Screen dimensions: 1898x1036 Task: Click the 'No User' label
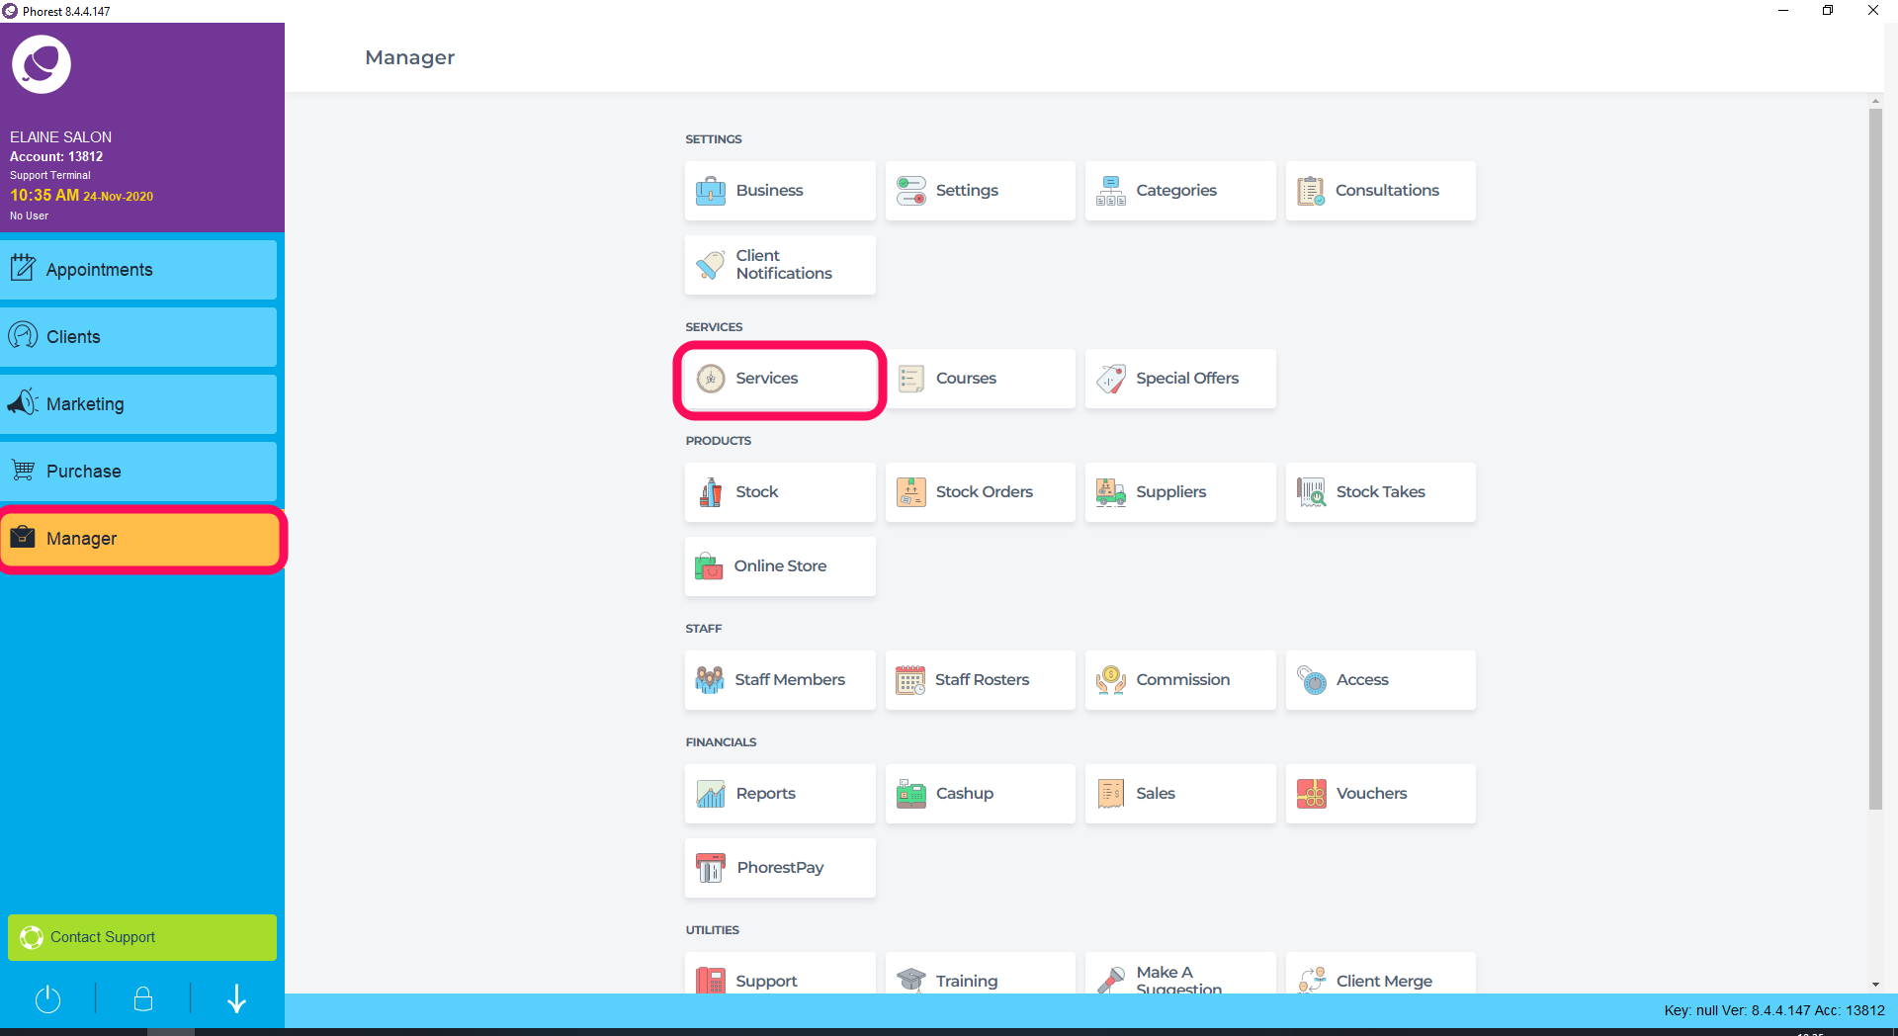click(x=29, y=216)
